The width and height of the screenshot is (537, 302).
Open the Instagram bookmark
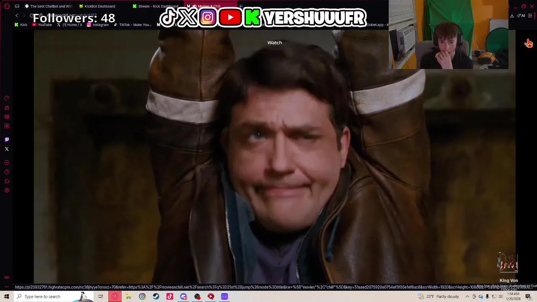click(x=98, y=25)
